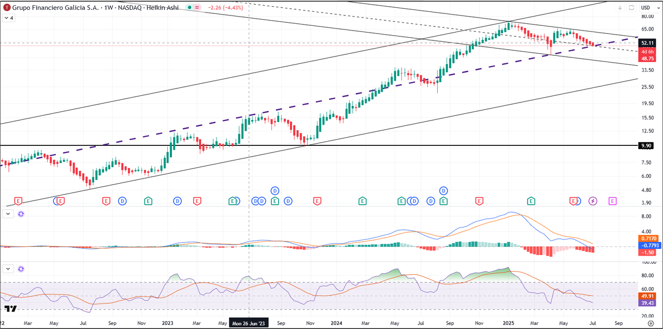The height and width of the screenshot is (329, 663).
Task: Open the Grupo Financiero Galicia S.A. symbol title
Action: (54, 8)
